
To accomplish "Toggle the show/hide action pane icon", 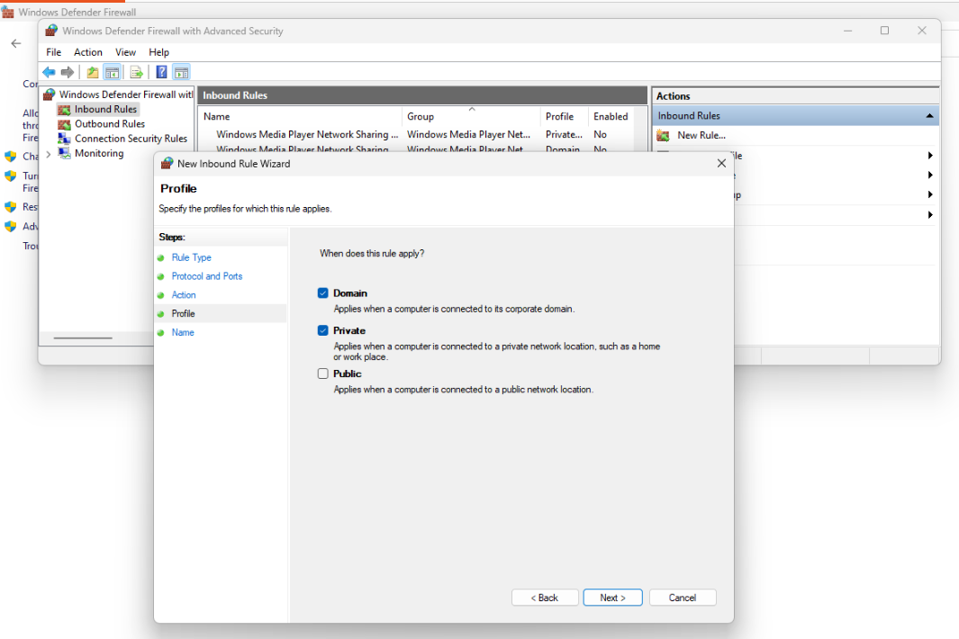I will 182,72.
